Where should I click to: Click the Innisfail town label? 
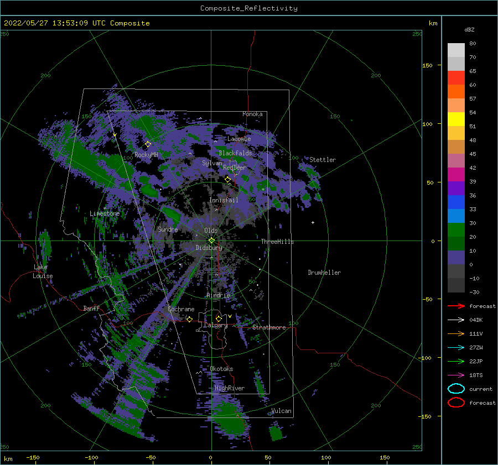(x=224, y=200)
